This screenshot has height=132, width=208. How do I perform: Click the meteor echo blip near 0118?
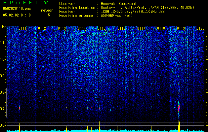[164, 108]
